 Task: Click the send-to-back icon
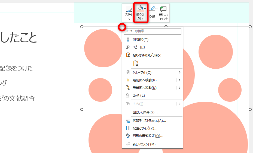click(128, 88)
